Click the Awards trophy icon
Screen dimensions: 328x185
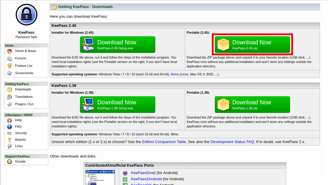point(9,140)
